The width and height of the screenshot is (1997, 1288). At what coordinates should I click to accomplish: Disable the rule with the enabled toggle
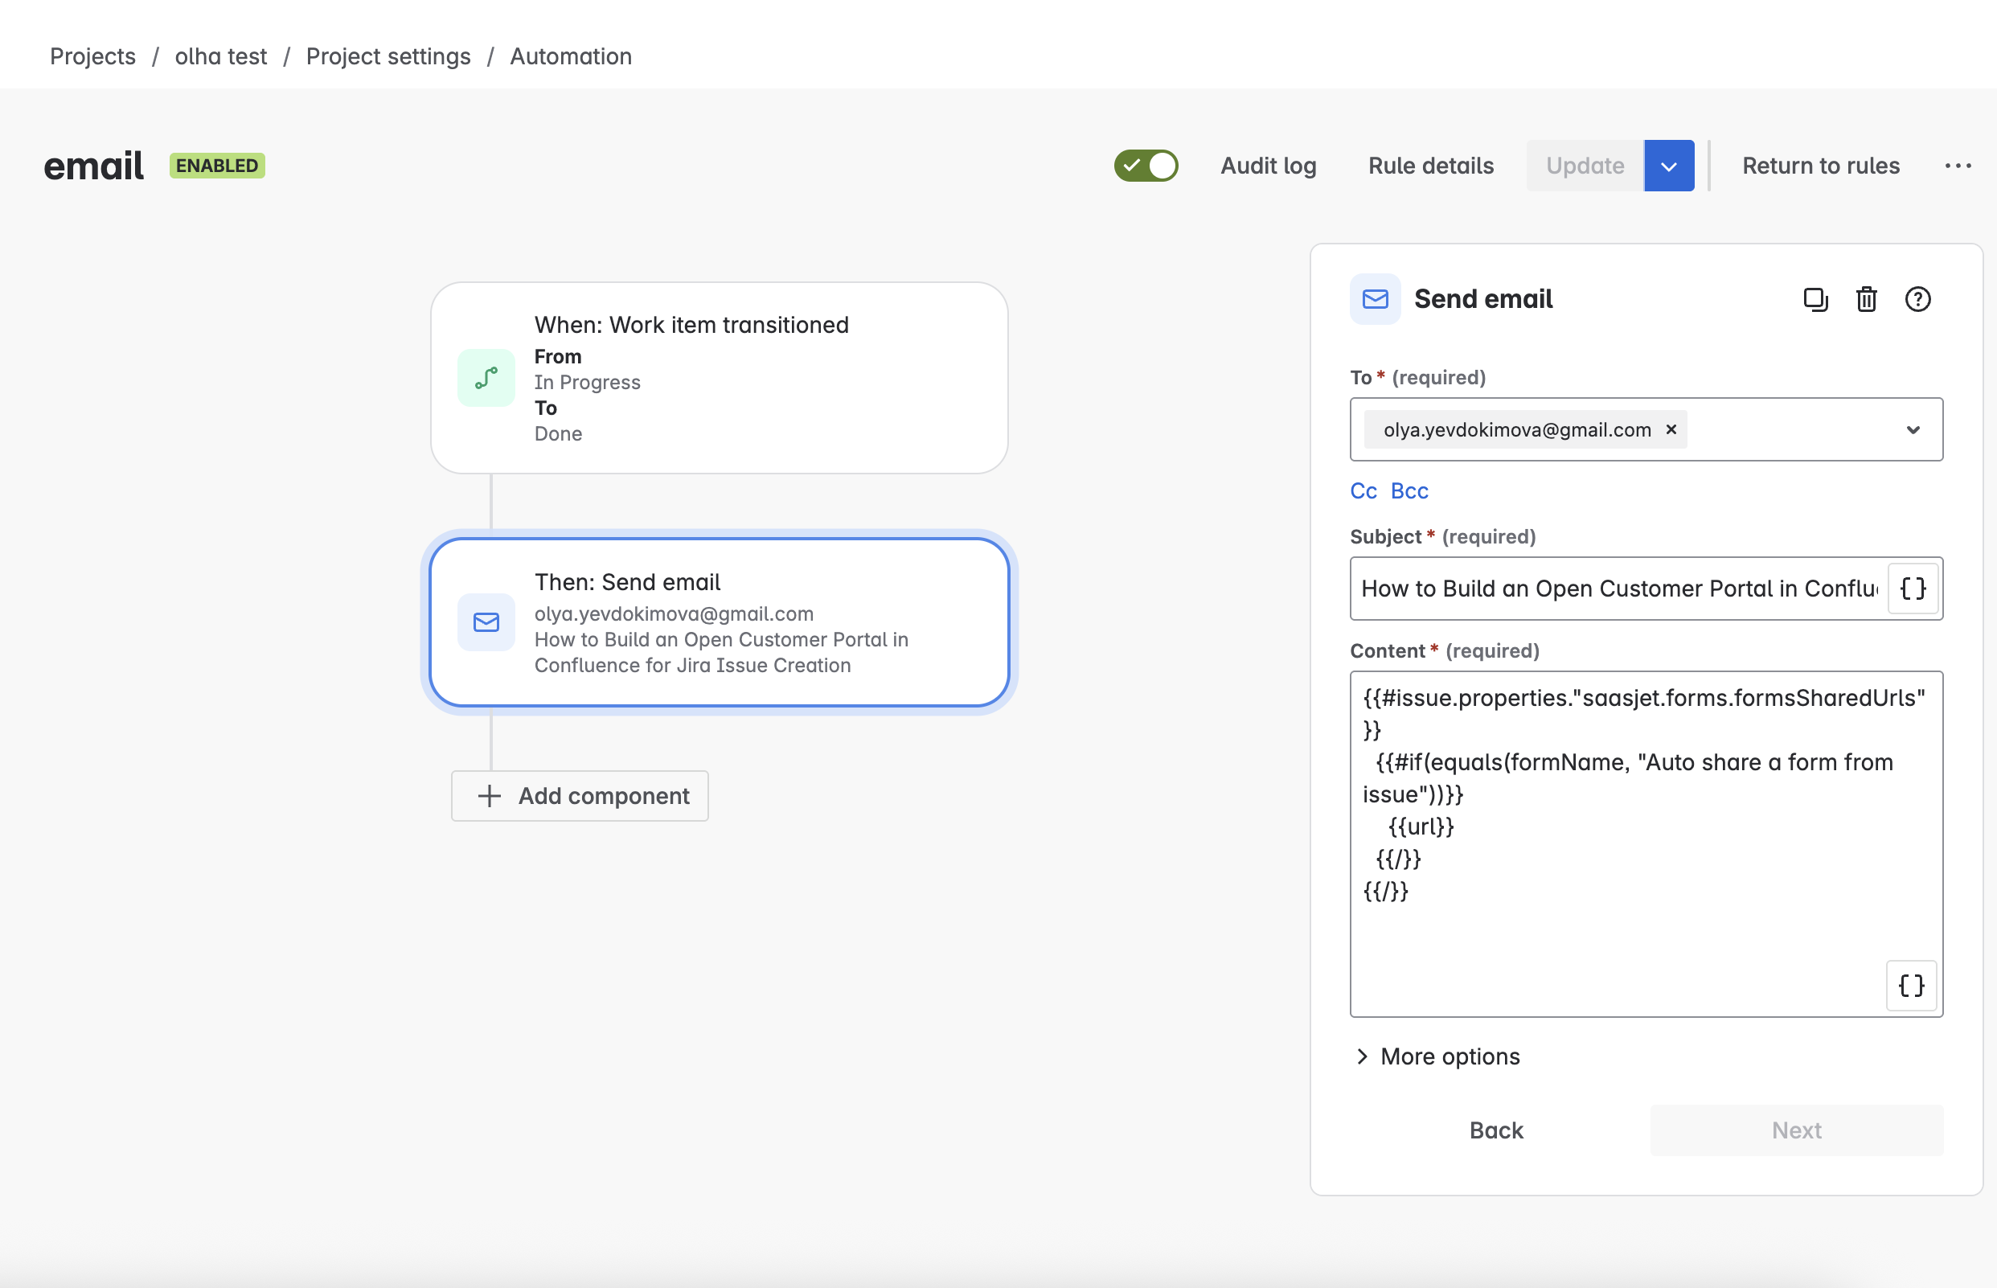[x=1146, y=166]
